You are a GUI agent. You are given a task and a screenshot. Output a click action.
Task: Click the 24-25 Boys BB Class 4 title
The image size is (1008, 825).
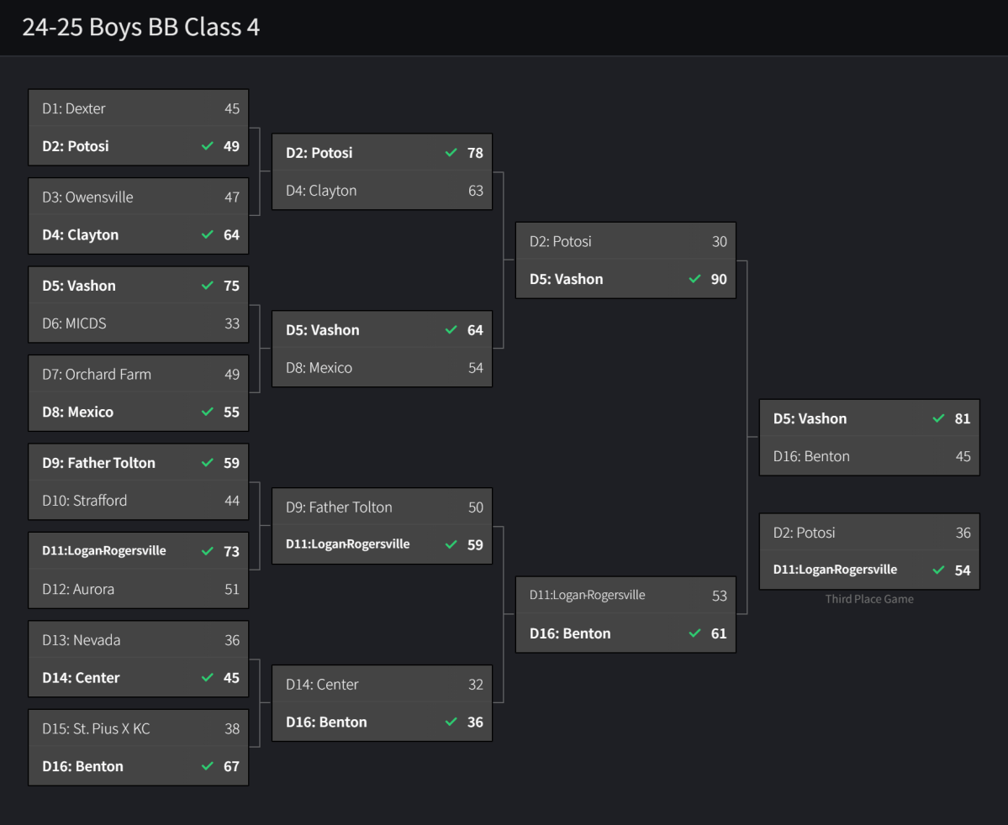point(141,28)
